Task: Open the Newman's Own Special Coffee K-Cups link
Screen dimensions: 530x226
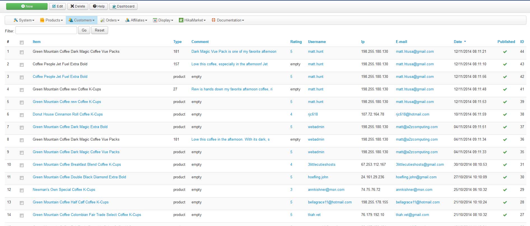Action: pos(64,189)
